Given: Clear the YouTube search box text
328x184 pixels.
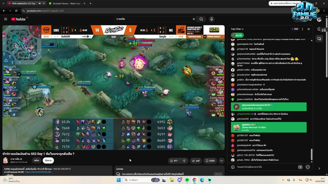Looking at the screenshot, I should pyautogui.click(x=194, y=19).
